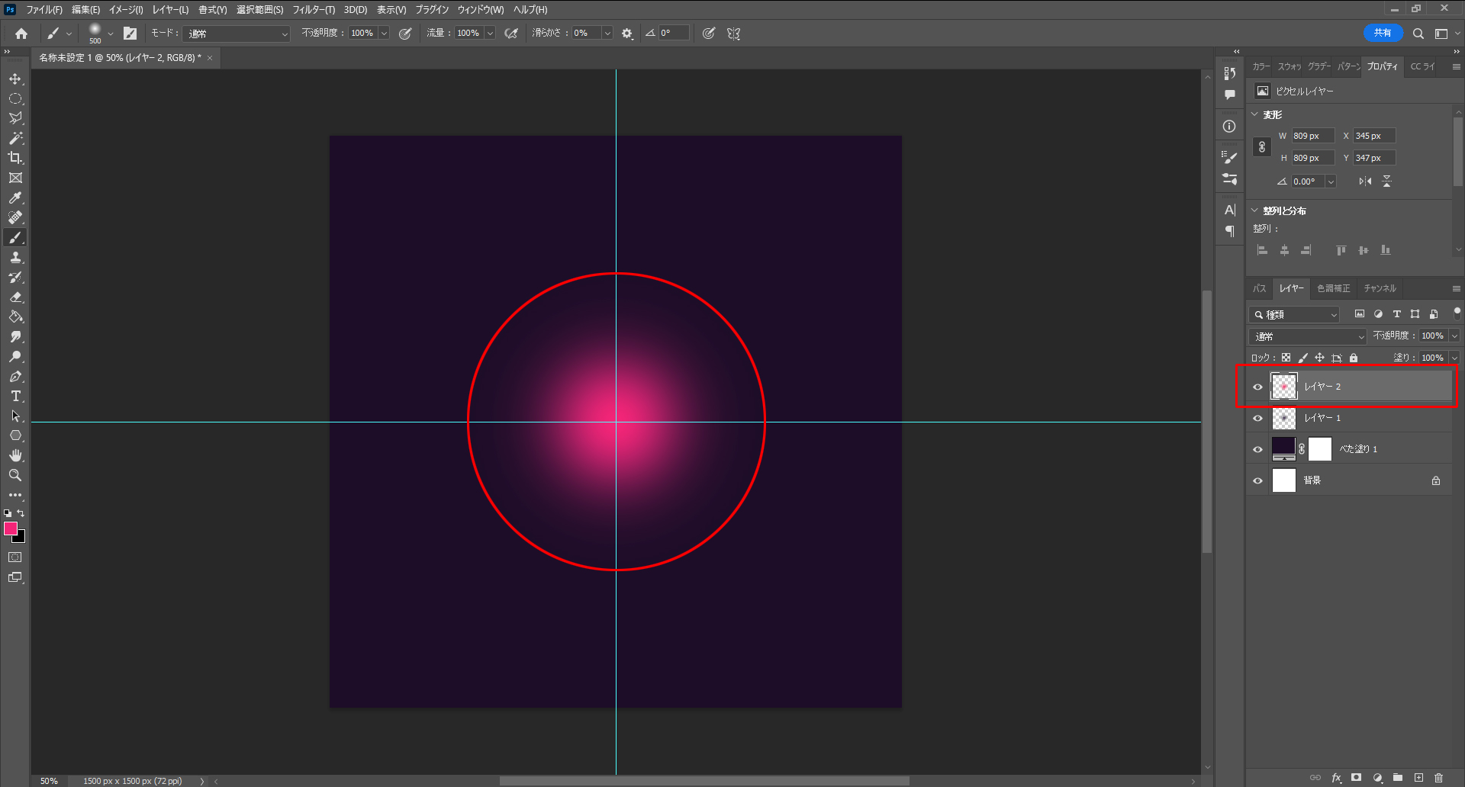Toggle visibility of べた塗り 1 layer
The image size is (1465, 787).
click(1257, 449)
